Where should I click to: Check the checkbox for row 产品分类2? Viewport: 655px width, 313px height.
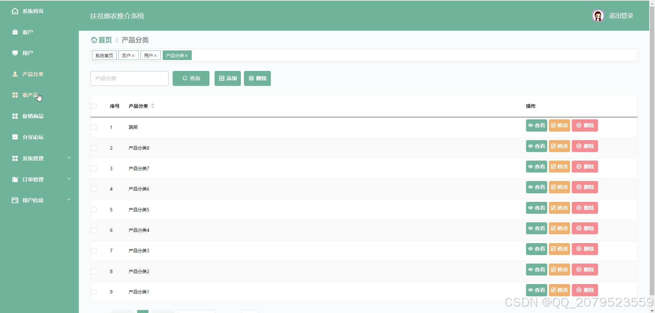pyautogui.click(x=94, y=271)
